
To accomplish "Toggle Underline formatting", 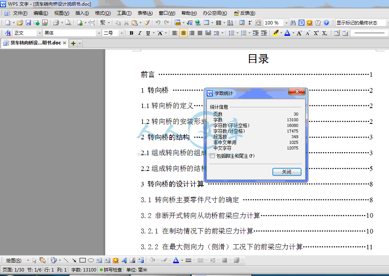I will coord(148,33).
